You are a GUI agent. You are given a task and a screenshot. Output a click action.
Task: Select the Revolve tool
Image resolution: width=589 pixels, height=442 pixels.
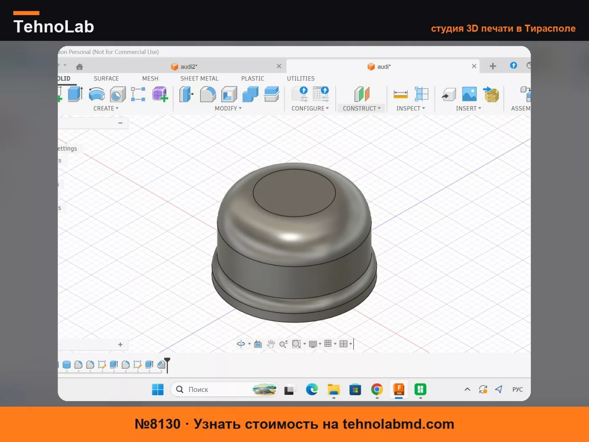tap(97, 94)
